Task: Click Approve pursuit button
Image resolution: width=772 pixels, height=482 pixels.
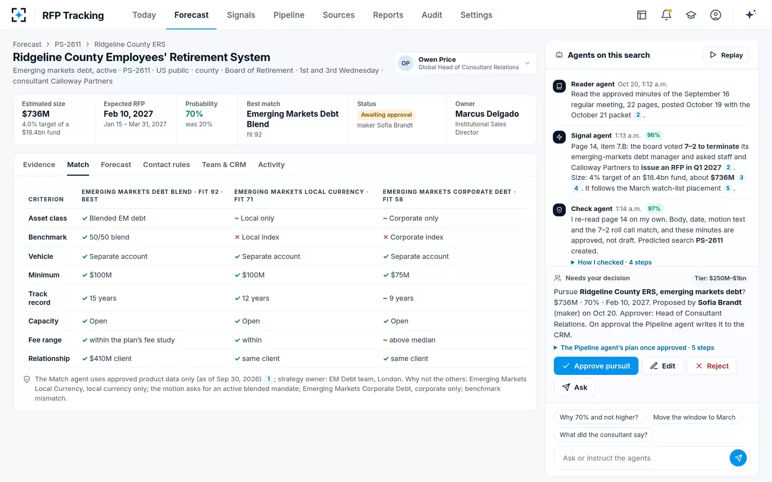Action: [596, 366]
